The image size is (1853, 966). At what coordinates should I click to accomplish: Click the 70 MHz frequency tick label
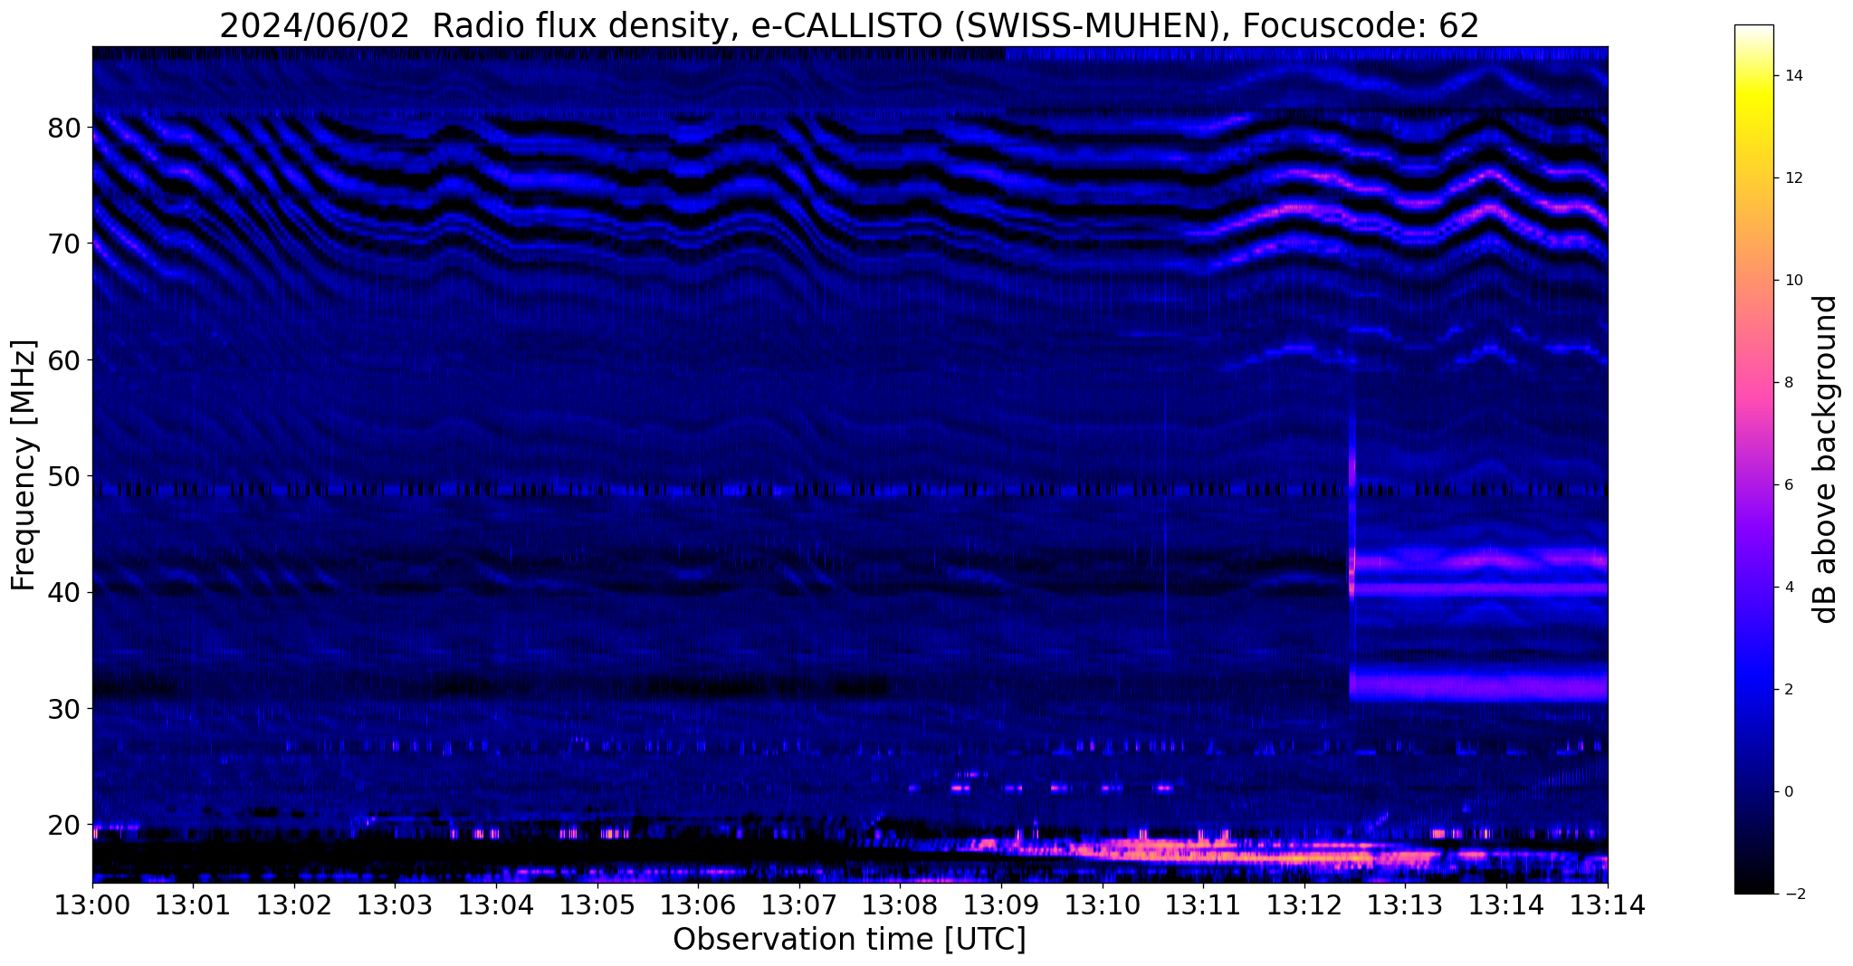pyautogui.click(x=64, y=244)
